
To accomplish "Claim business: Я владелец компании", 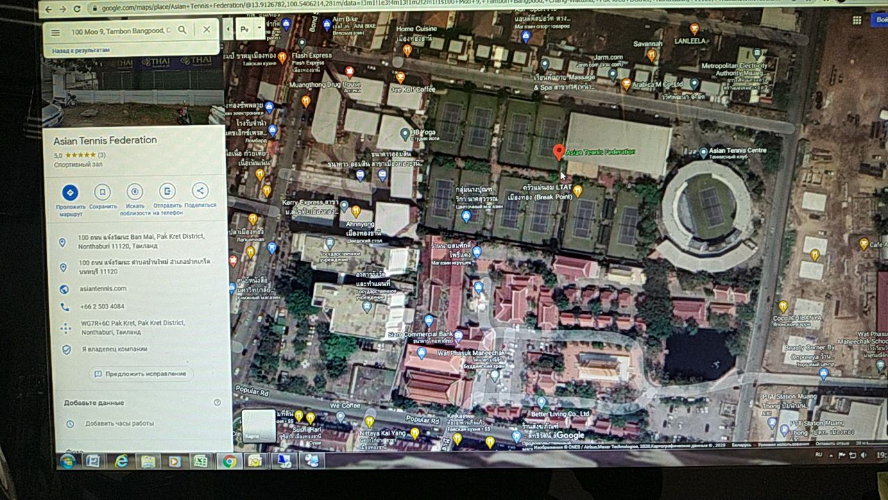I will click(x=114, y=349).
